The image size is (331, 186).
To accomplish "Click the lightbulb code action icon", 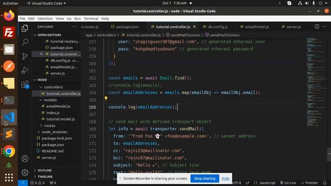I will click(x=106, y=98).
